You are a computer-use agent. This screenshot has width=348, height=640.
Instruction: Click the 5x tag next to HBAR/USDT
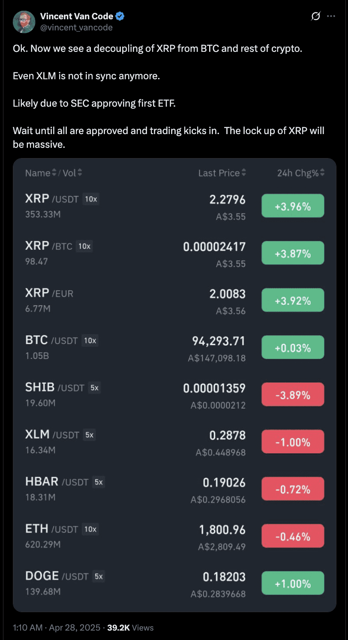click(99, 482)
